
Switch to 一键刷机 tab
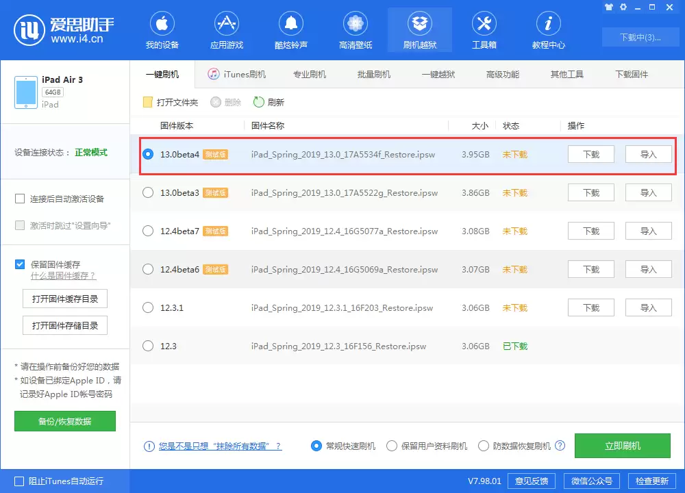(162, 74)
